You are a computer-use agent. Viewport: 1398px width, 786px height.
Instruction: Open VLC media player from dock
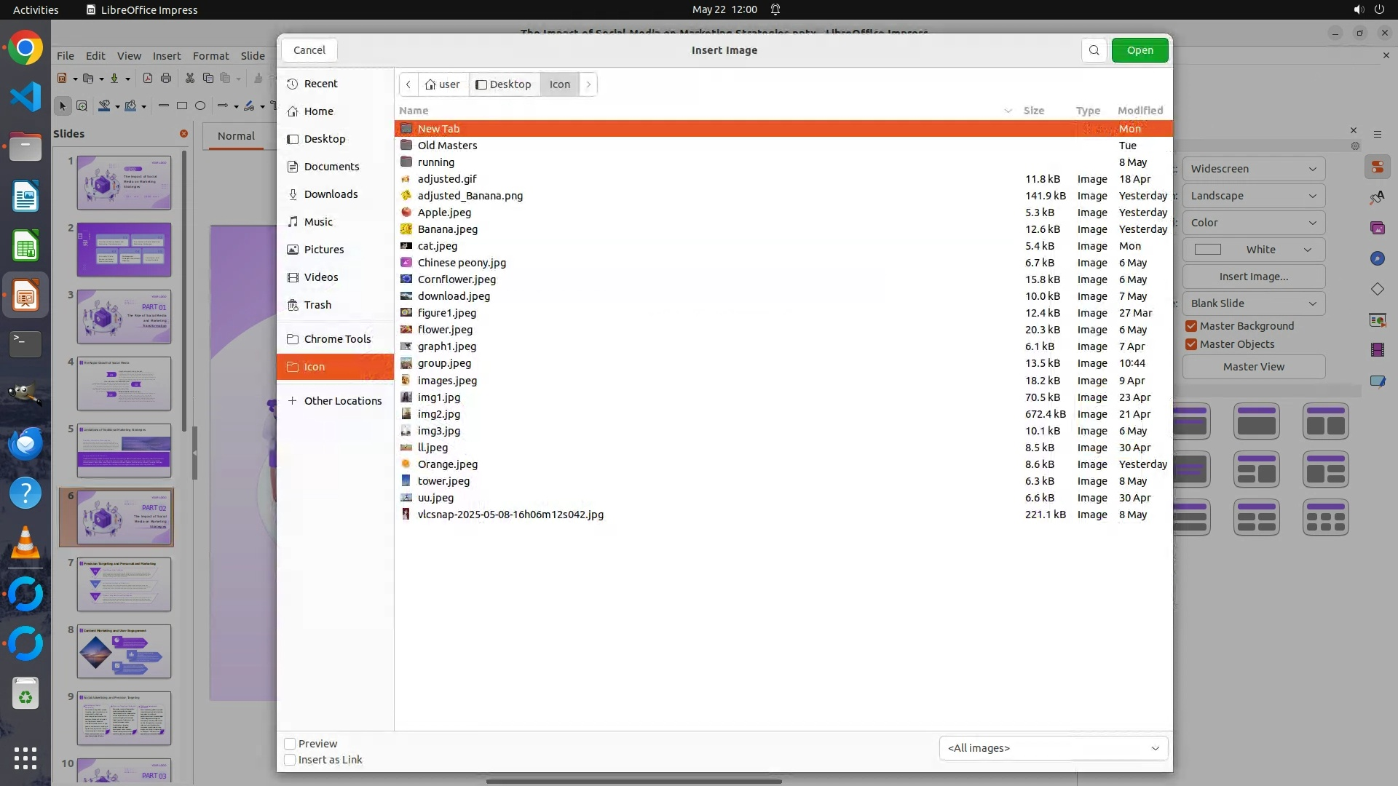coord(25,543)
